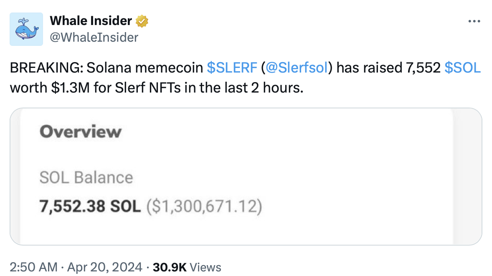Click the gold verified badge

142,21
